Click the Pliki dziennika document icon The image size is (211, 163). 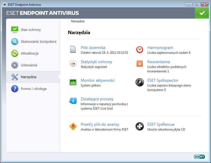[x=73, y=49]
